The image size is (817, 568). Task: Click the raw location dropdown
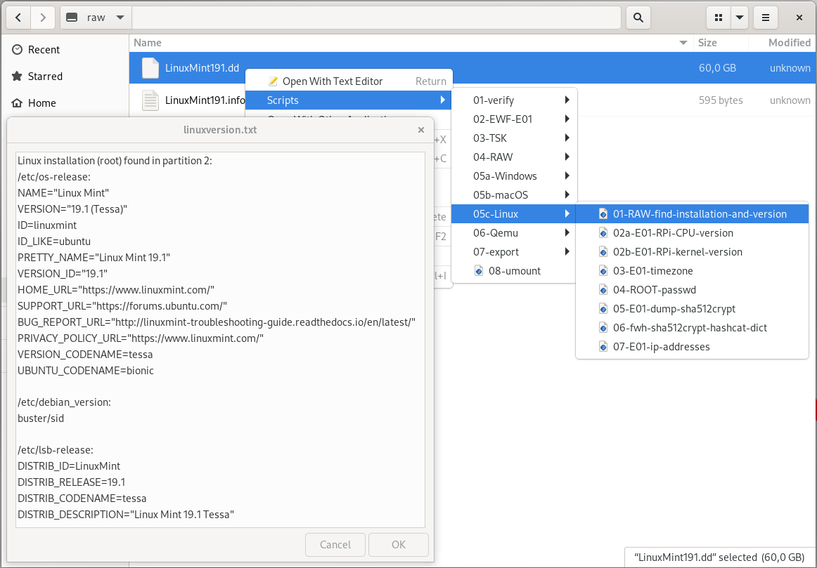coord(96,18)
